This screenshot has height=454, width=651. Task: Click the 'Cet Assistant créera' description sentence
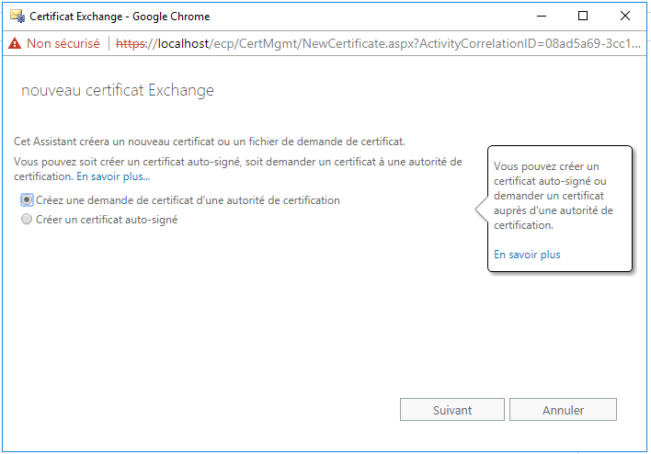(x=210, y=142)
